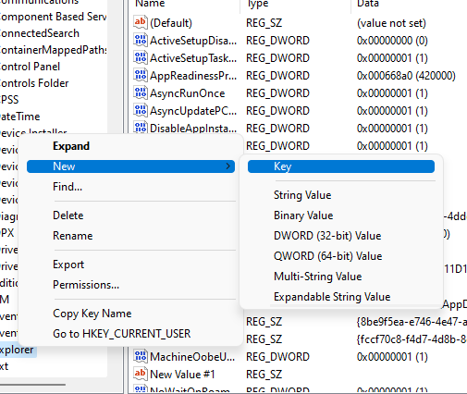Create a new Multi-String Value
The height and width of the screenshot is (394, 467).
tap(341, 277)
